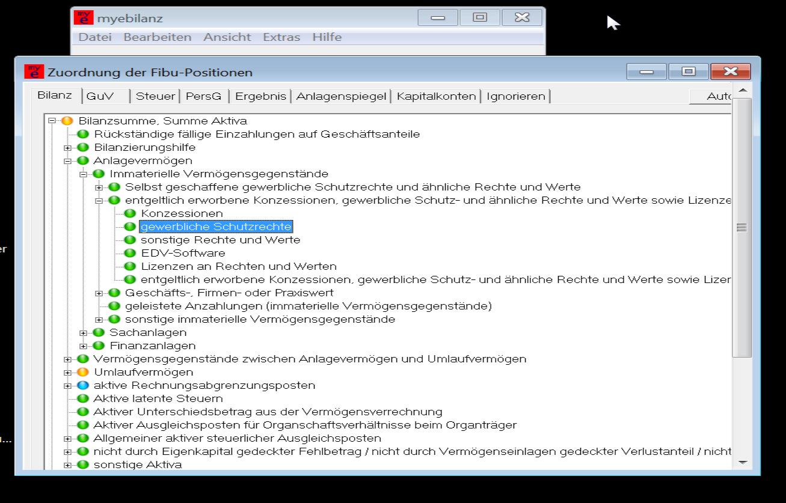Click the green dot beside EDV-Software
This screenshot has height=503, width=786.
(130, 253)
